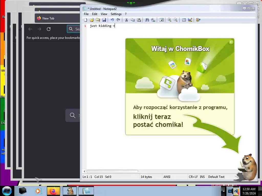Click the 'Witaj w ChomikBox' popup heading

coord(180,49)
